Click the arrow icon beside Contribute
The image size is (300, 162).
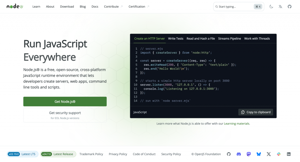[122, 6]
